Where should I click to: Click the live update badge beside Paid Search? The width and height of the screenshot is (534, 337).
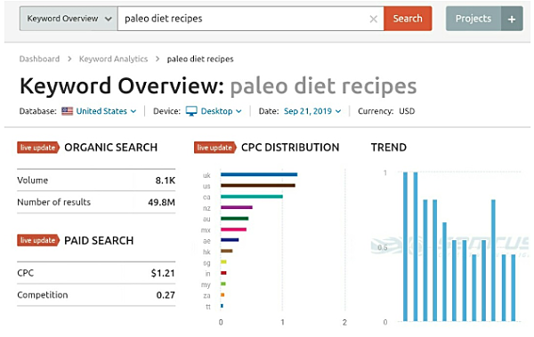(x=38, y=240)
